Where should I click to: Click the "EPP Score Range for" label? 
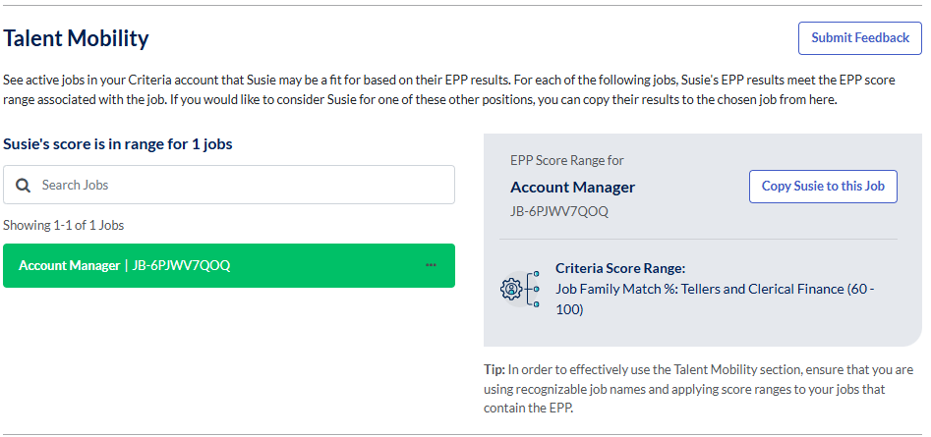pyautogui.click(x=567, y=160)
